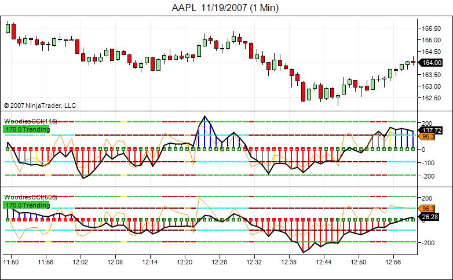Select the 12:20 time axis label
This screenshot has width=453, height=280.
(185, 262)
